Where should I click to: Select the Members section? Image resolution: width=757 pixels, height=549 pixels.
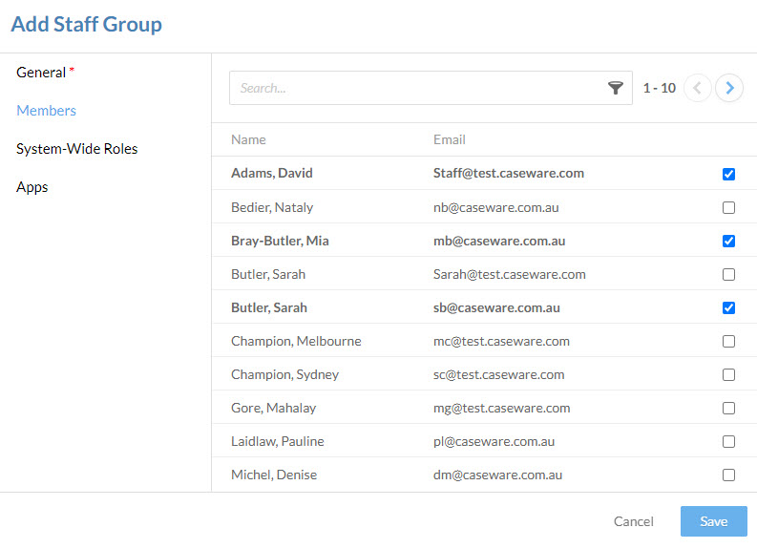(x=47, y=111)
